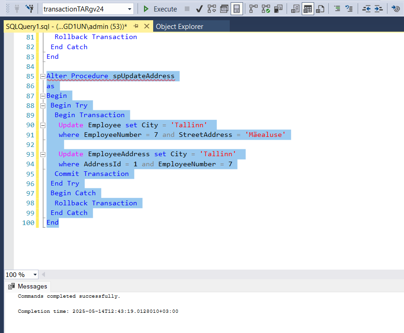
Task: Click 'EmployeeAddress' table name on line 93
Action: 119,154
